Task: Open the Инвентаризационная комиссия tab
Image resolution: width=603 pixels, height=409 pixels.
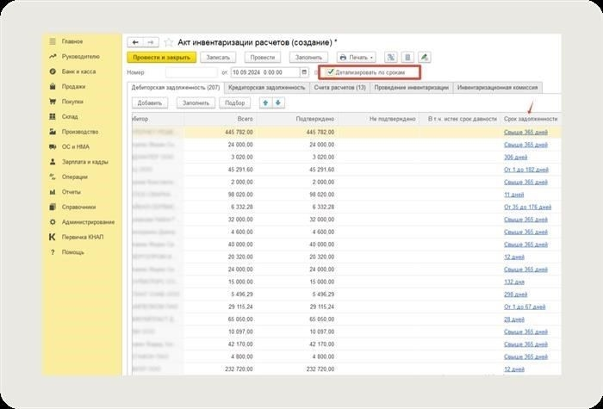Action: click(498, 88)
